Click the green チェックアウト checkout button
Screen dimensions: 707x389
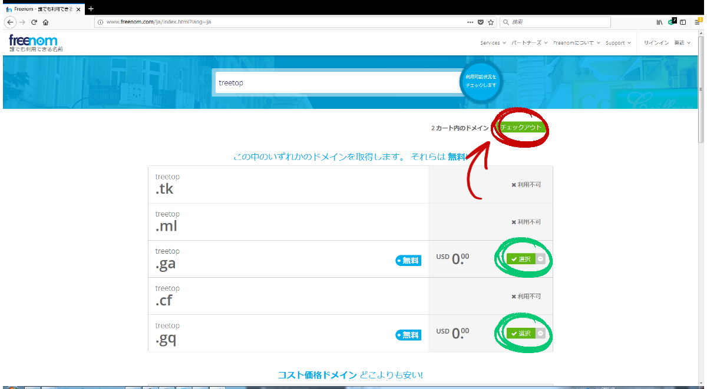point(521,128)
